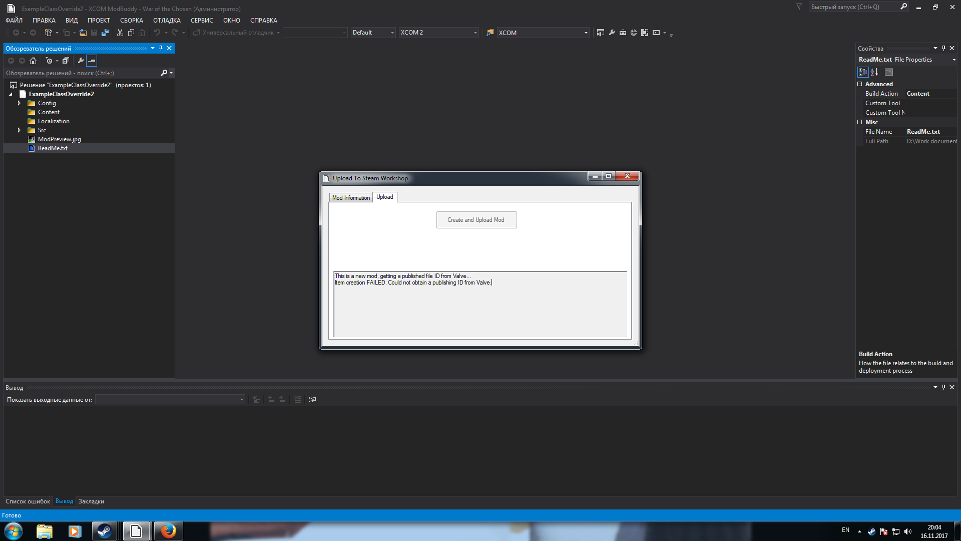
Task: Click the Solution Explorer search field
Action: [80, 73]
